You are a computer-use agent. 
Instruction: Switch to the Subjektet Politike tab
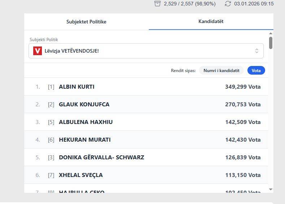86,22
